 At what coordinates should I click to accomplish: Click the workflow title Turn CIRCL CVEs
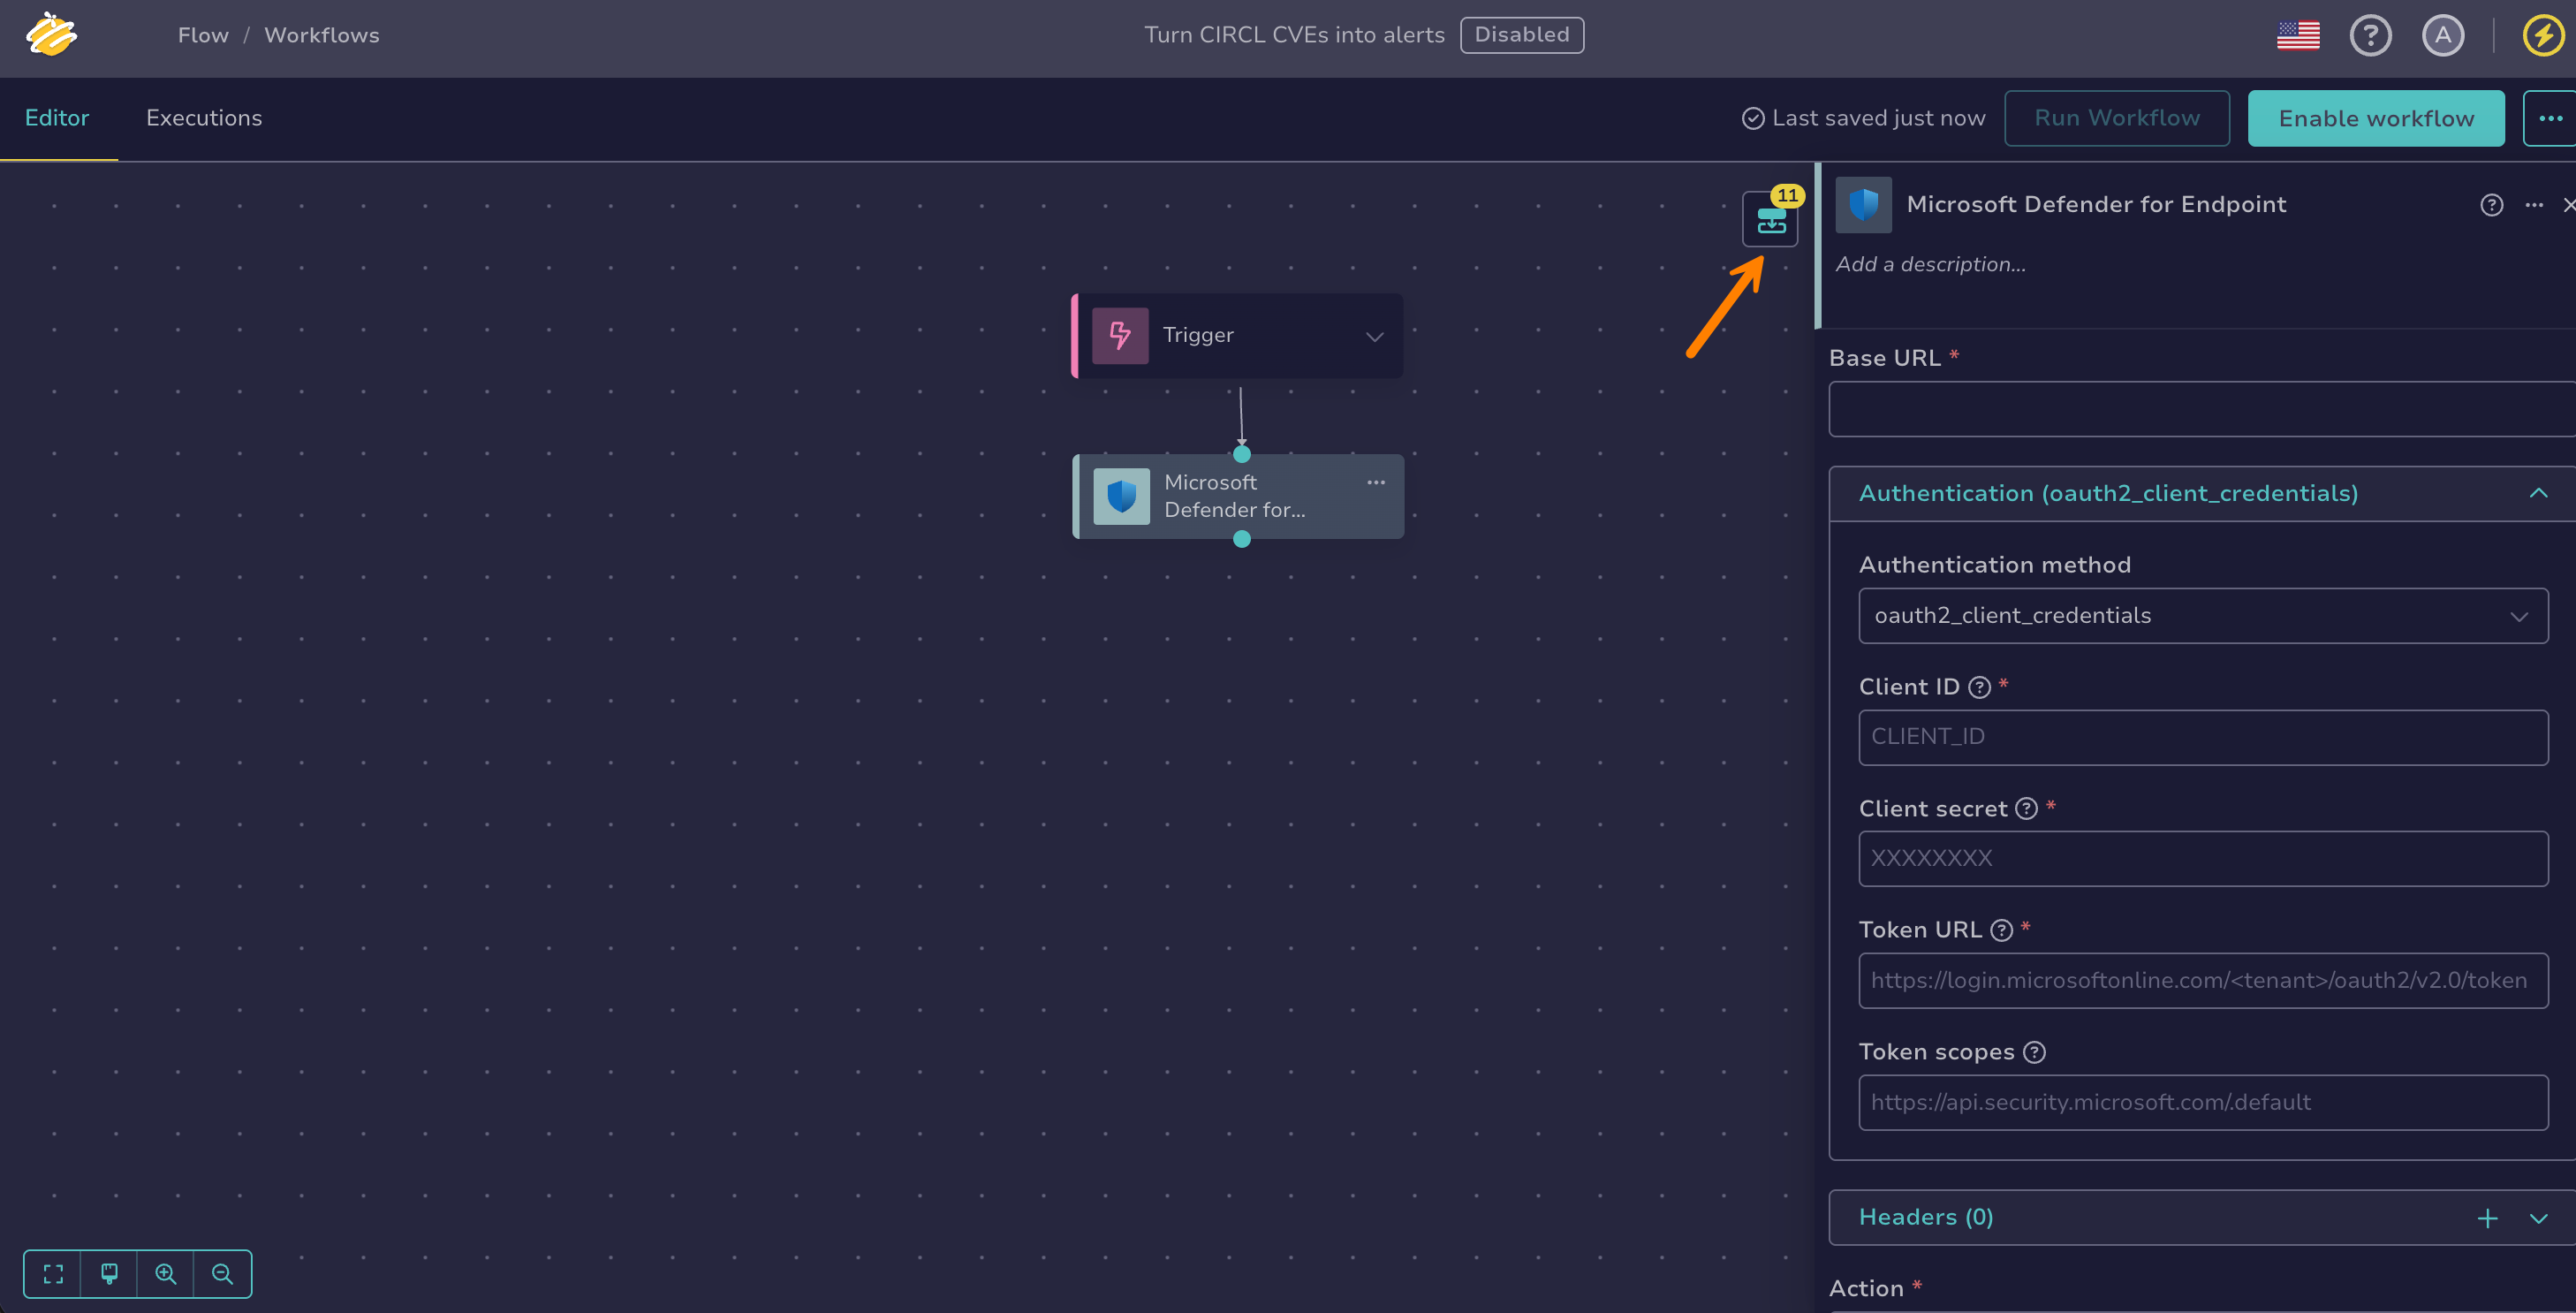[x=1294, y=35]
